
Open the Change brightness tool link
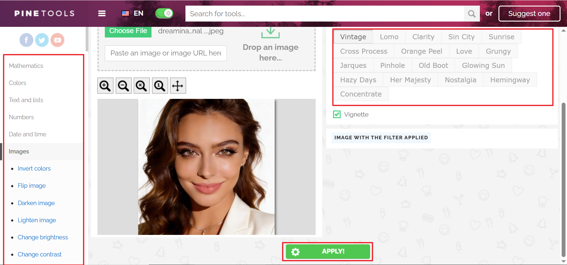tap(43, 237)
